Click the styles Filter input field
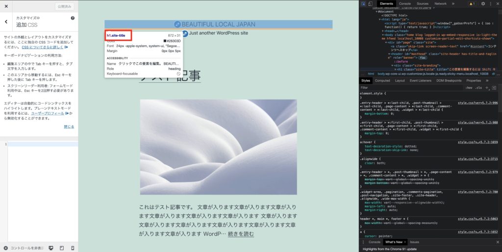Image resolution: width=502 pixels, height=252 pixels. pos(412,88)
